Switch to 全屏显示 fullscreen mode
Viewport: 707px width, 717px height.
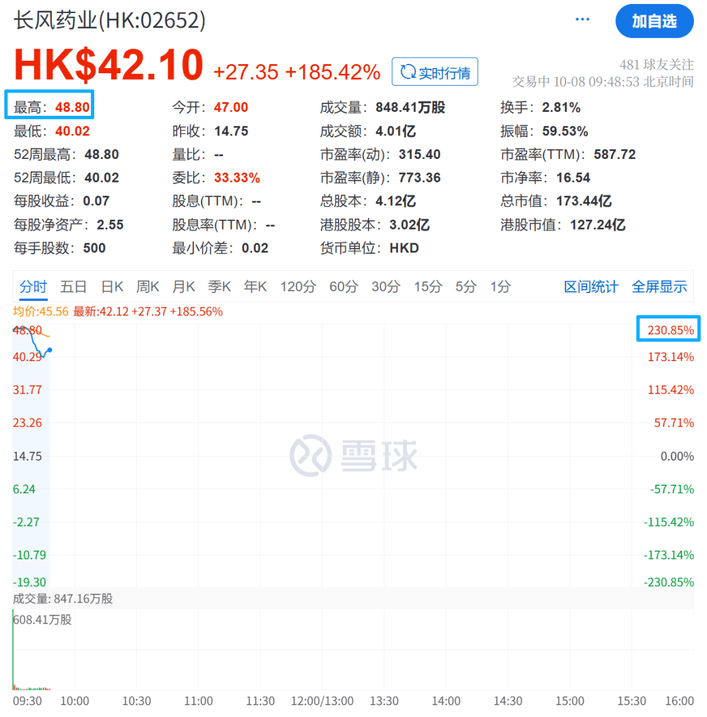659,287
